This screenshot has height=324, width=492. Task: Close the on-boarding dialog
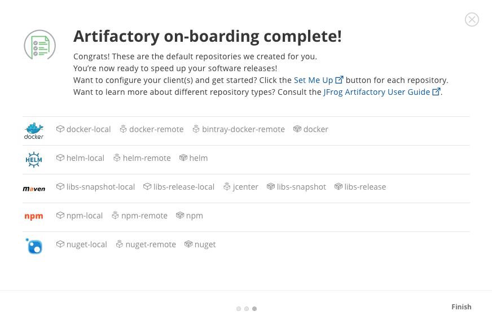coord(472,20)
